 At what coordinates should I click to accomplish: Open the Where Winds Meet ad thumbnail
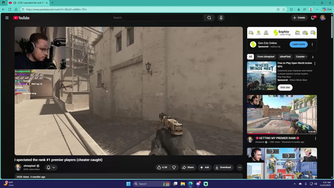(261, 76)
